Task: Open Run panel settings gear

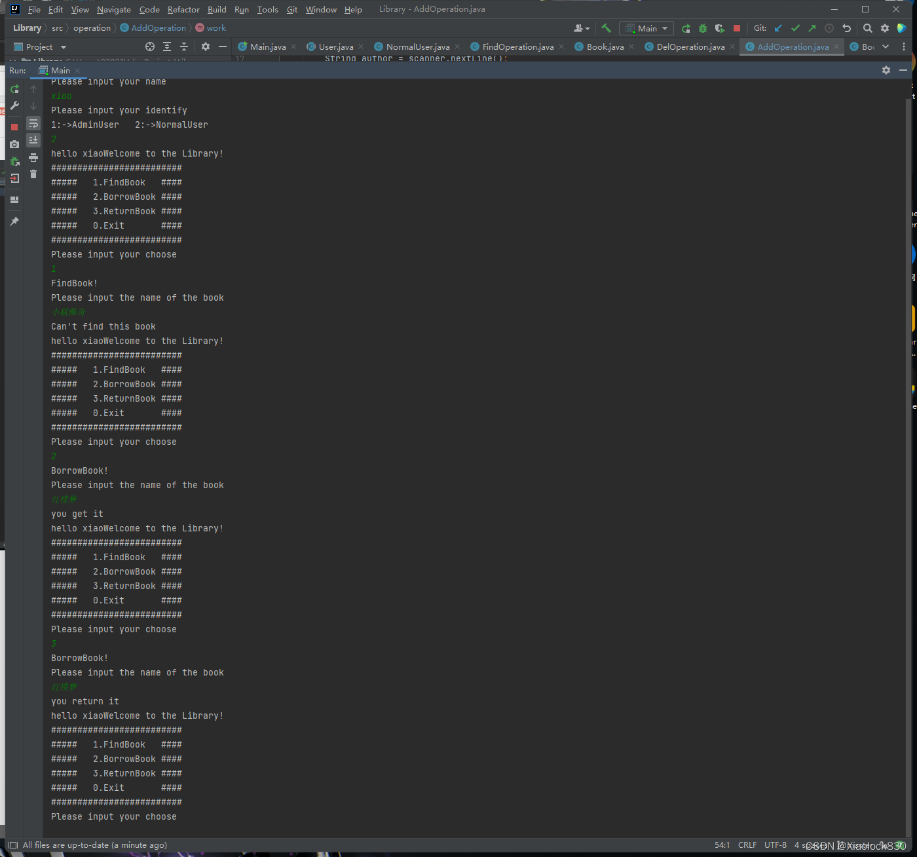Action: click(x=886, y=70)
